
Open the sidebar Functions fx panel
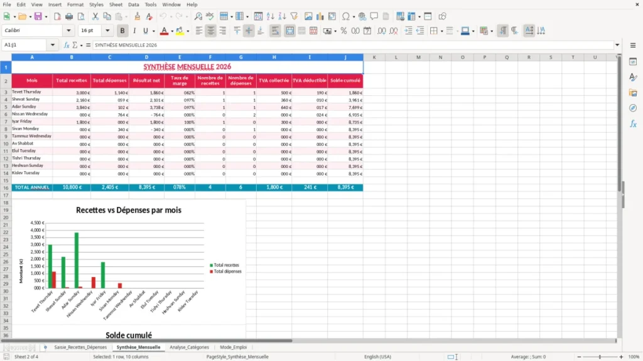coord(633,123)
